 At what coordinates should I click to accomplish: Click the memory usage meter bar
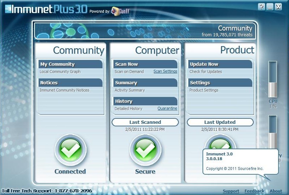point(273,132)
